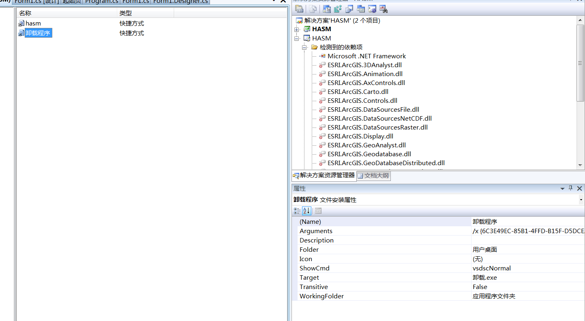Click the Folder value 用户桌面
Viewport: 585px width, 321px height.
528,250
